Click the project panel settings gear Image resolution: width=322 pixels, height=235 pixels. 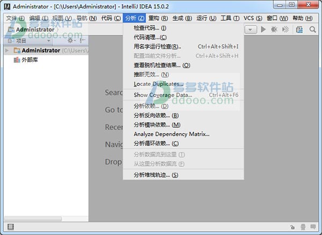(x=70, y=40)
